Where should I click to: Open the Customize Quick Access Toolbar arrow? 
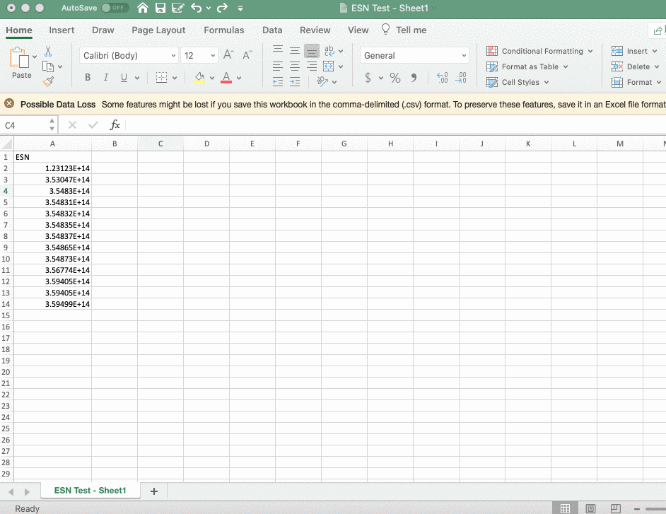(240, 8)
